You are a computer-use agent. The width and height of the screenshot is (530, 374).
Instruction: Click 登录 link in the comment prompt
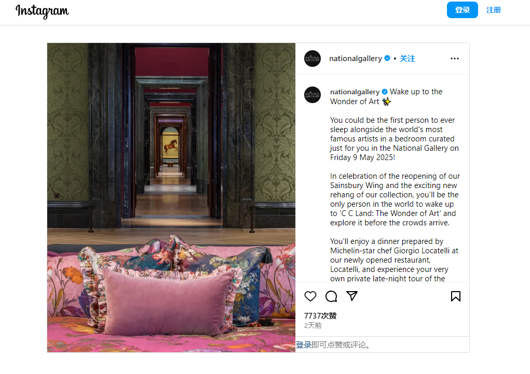304,344
